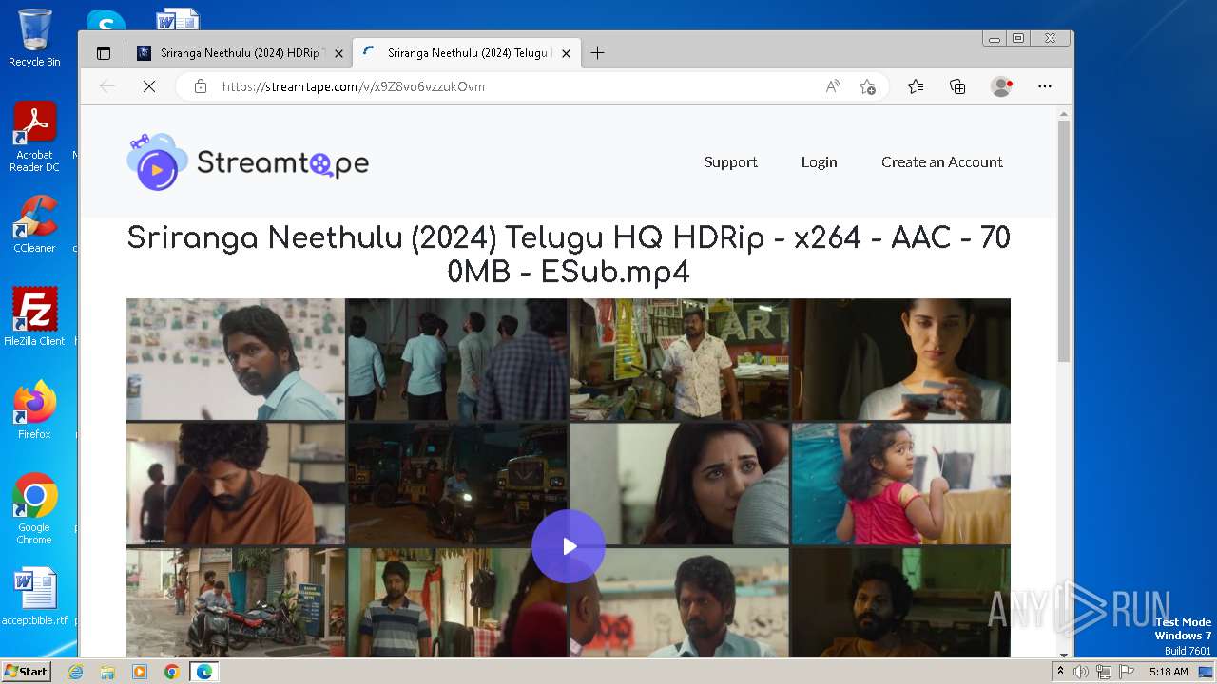Click the video title heading
The height and width of the screenshot is (684, 1217).
[x=569, y=255]
